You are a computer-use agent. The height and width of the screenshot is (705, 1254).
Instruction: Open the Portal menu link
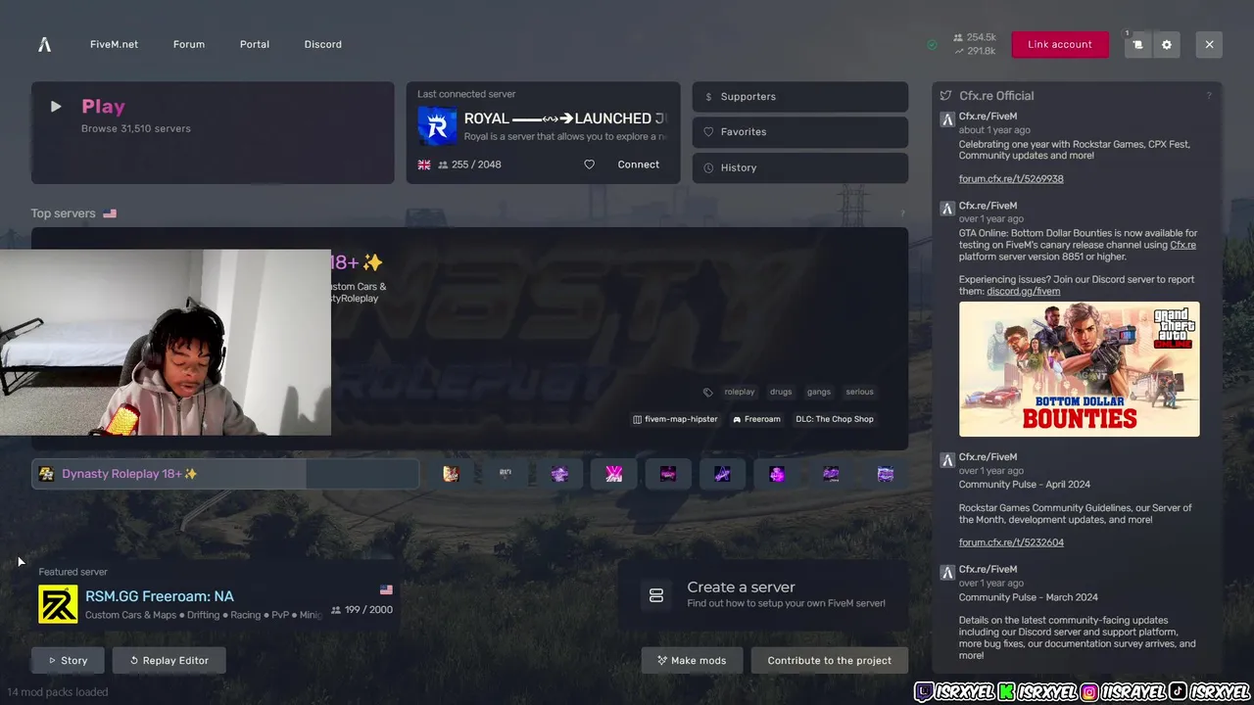click(255, 44)
